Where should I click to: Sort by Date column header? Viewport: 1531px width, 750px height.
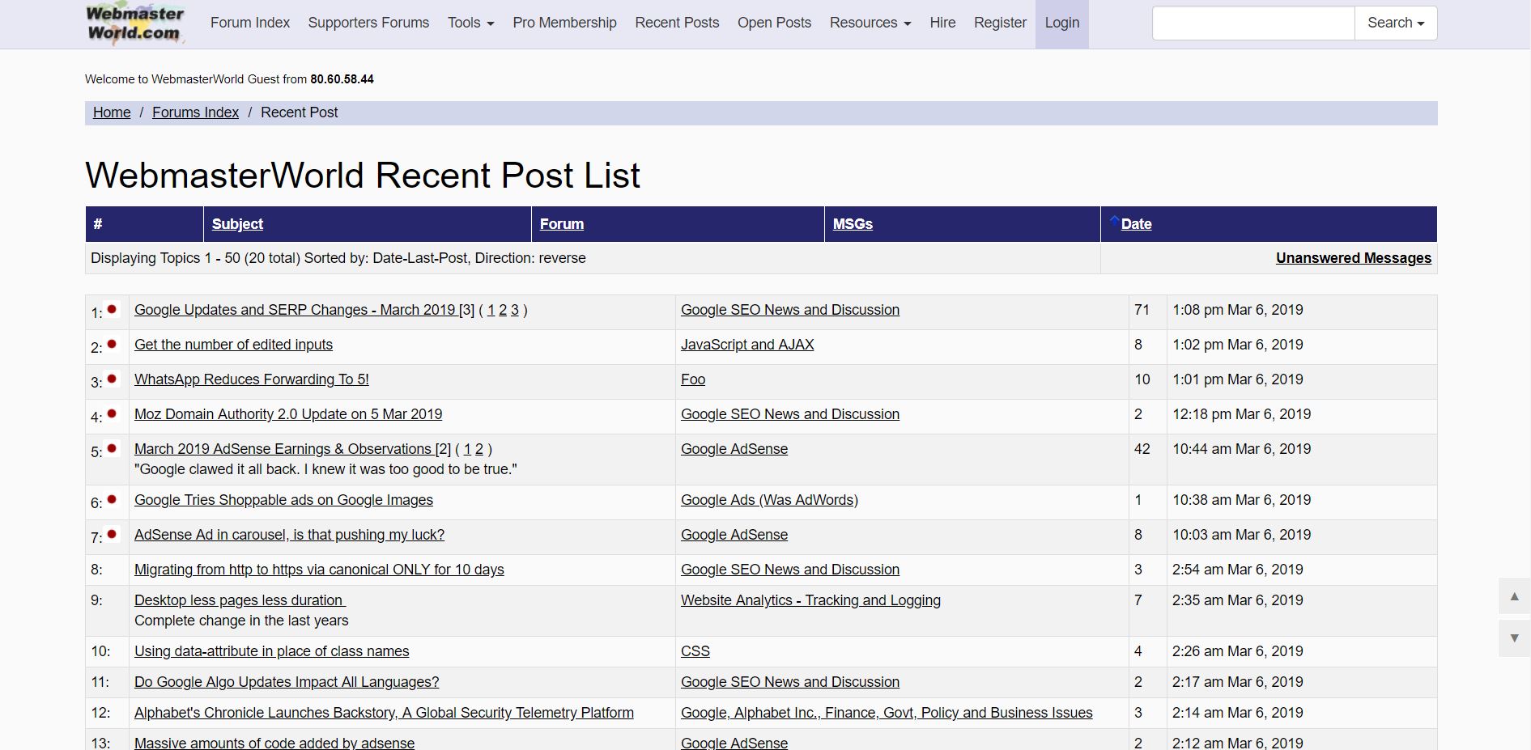tap(1136, 224)
